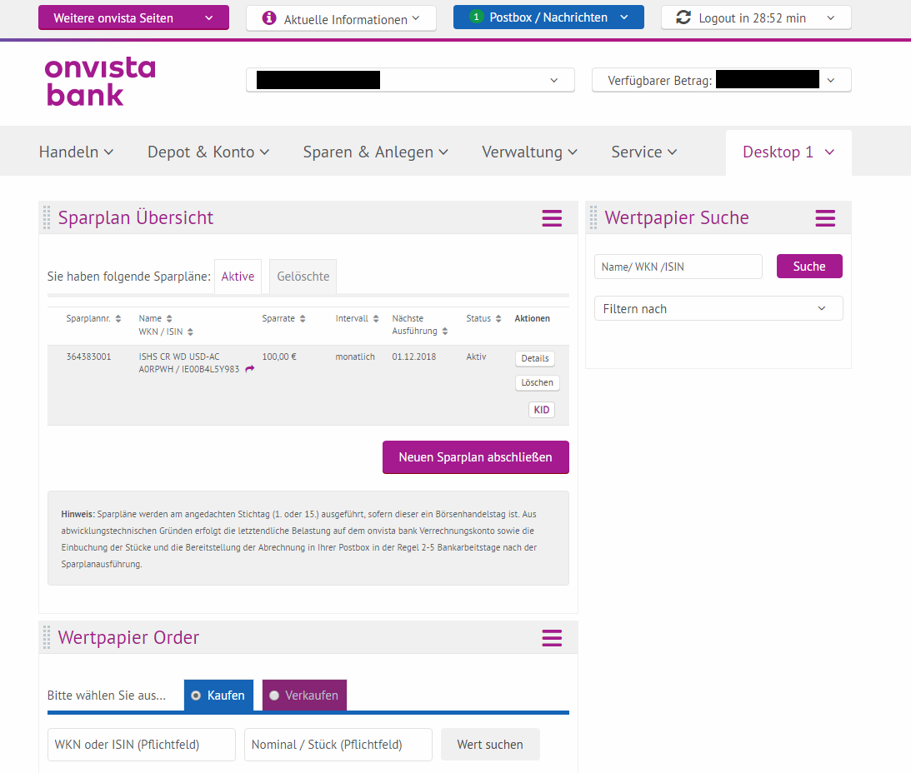Expand the Filtern nach dropdown
911x773 pixels.
point(718,309)
